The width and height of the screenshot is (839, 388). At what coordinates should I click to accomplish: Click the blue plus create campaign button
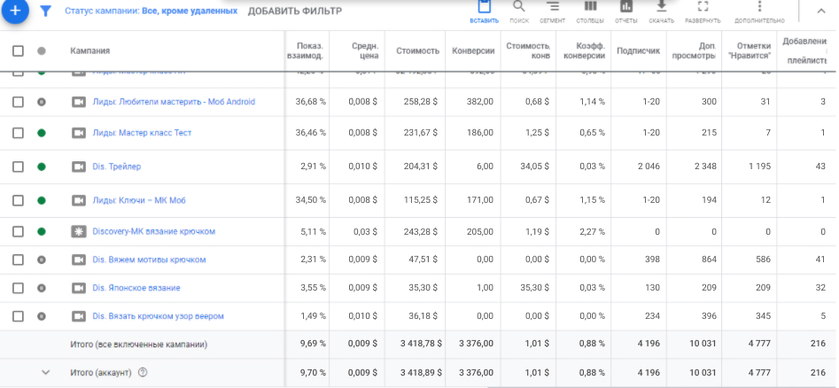[16, 10]
